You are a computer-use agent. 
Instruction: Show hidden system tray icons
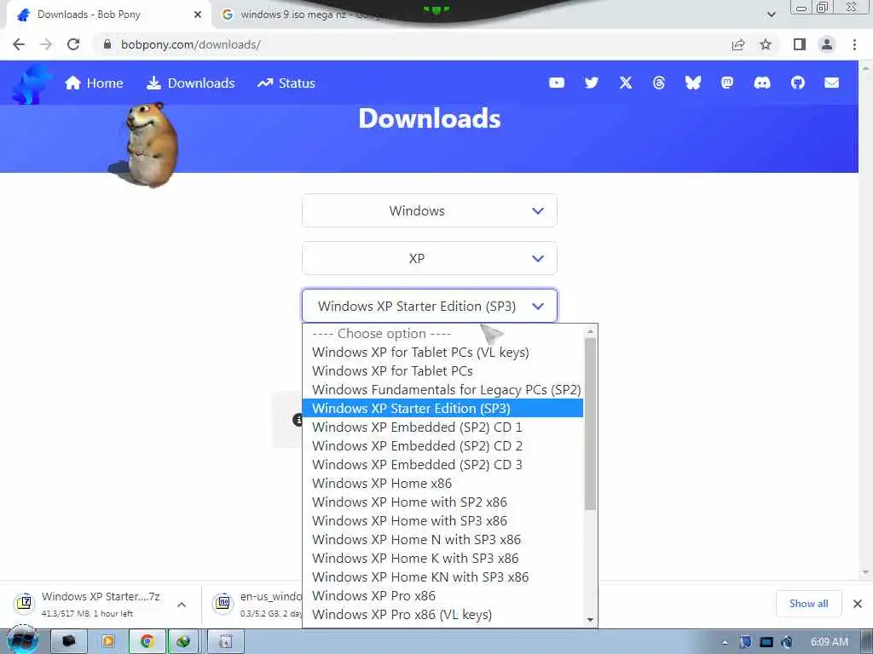pyautogui.click(x=725, y=642)
